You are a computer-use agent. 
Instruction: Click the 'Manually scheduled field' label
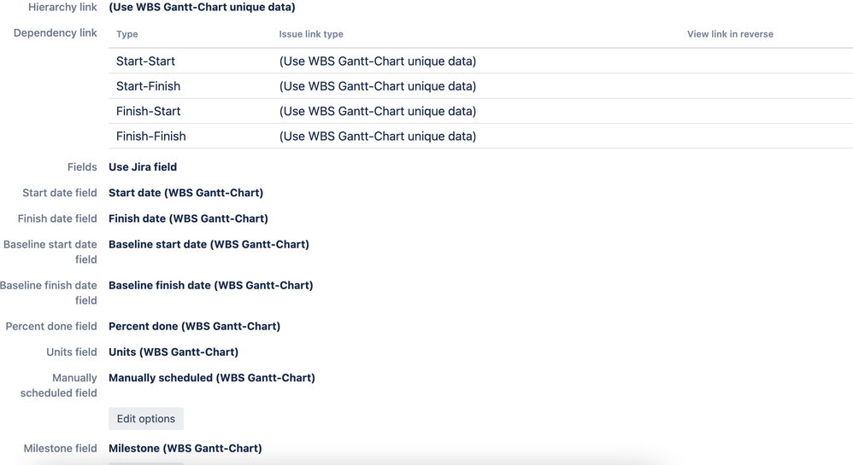pos(58,385)
